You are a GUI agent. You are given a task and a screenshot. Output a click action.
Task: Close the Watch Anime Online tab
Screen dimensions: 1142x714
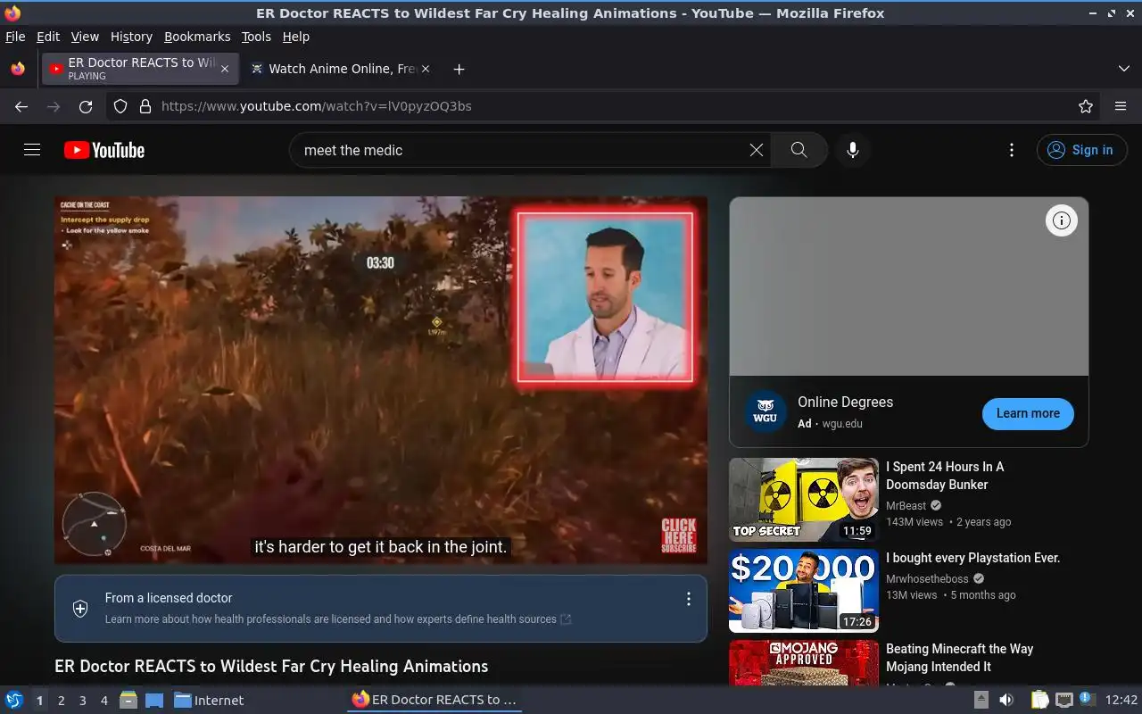[426, 69]
